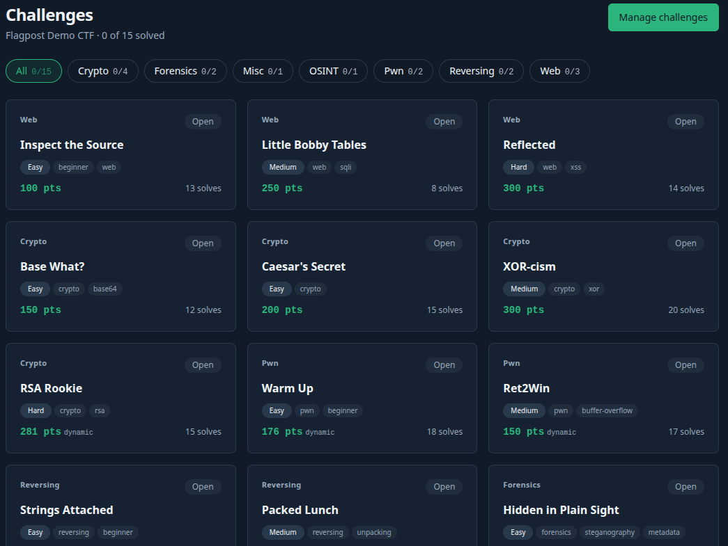This screenshot has width=728, height=546.
Task: Click Open badge on Hidden in Plain Sight
Action: [686, 487]
